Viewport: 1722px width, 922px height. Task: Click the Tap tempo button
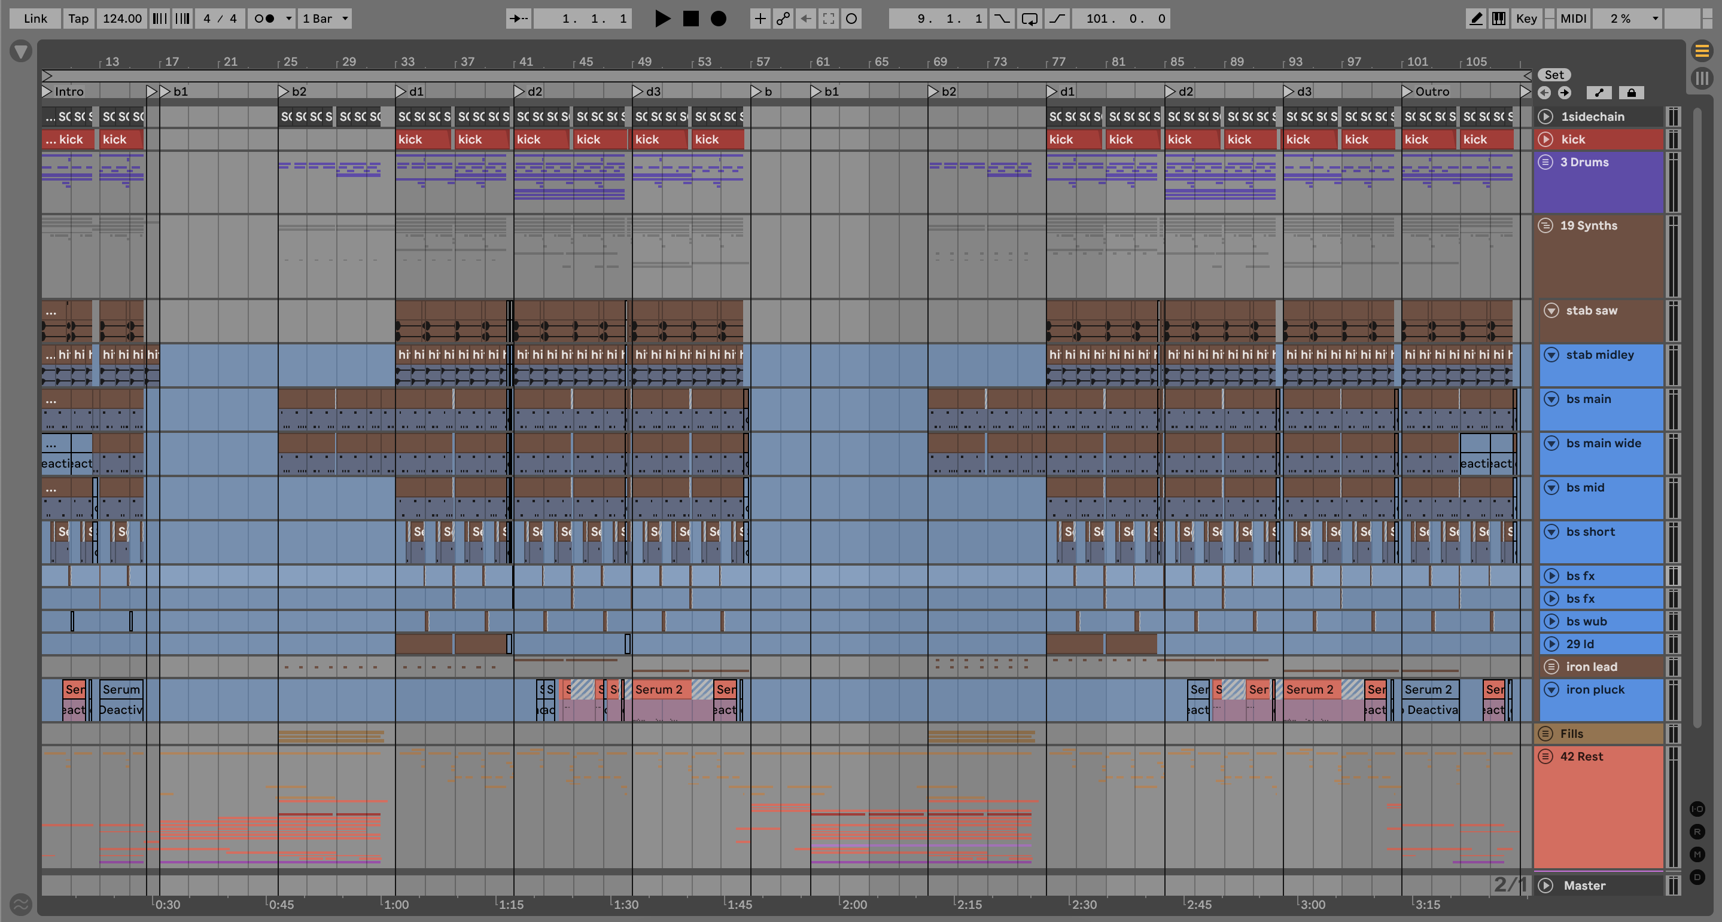click(78, 19)
